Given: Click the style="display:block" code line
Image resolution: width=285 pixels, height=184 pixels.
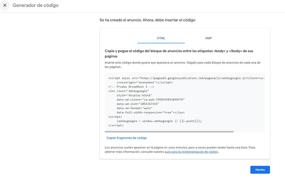Looking at the screenshot, I should 134,95.
